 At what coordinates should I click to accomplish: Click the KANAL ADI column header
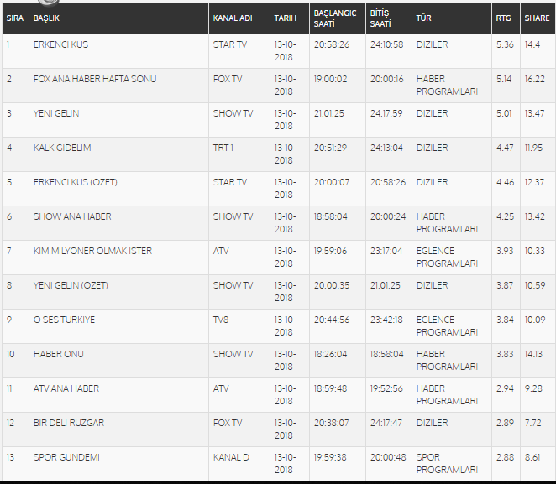[239, 18]
